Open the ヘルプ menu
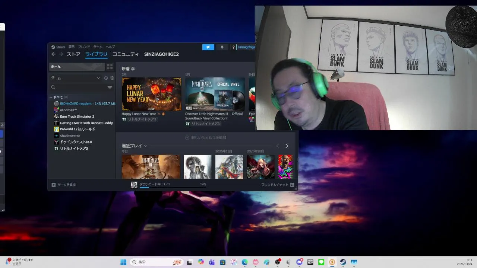Image resolution: width=477 pixels, height=268 pixels. (110, 47)
